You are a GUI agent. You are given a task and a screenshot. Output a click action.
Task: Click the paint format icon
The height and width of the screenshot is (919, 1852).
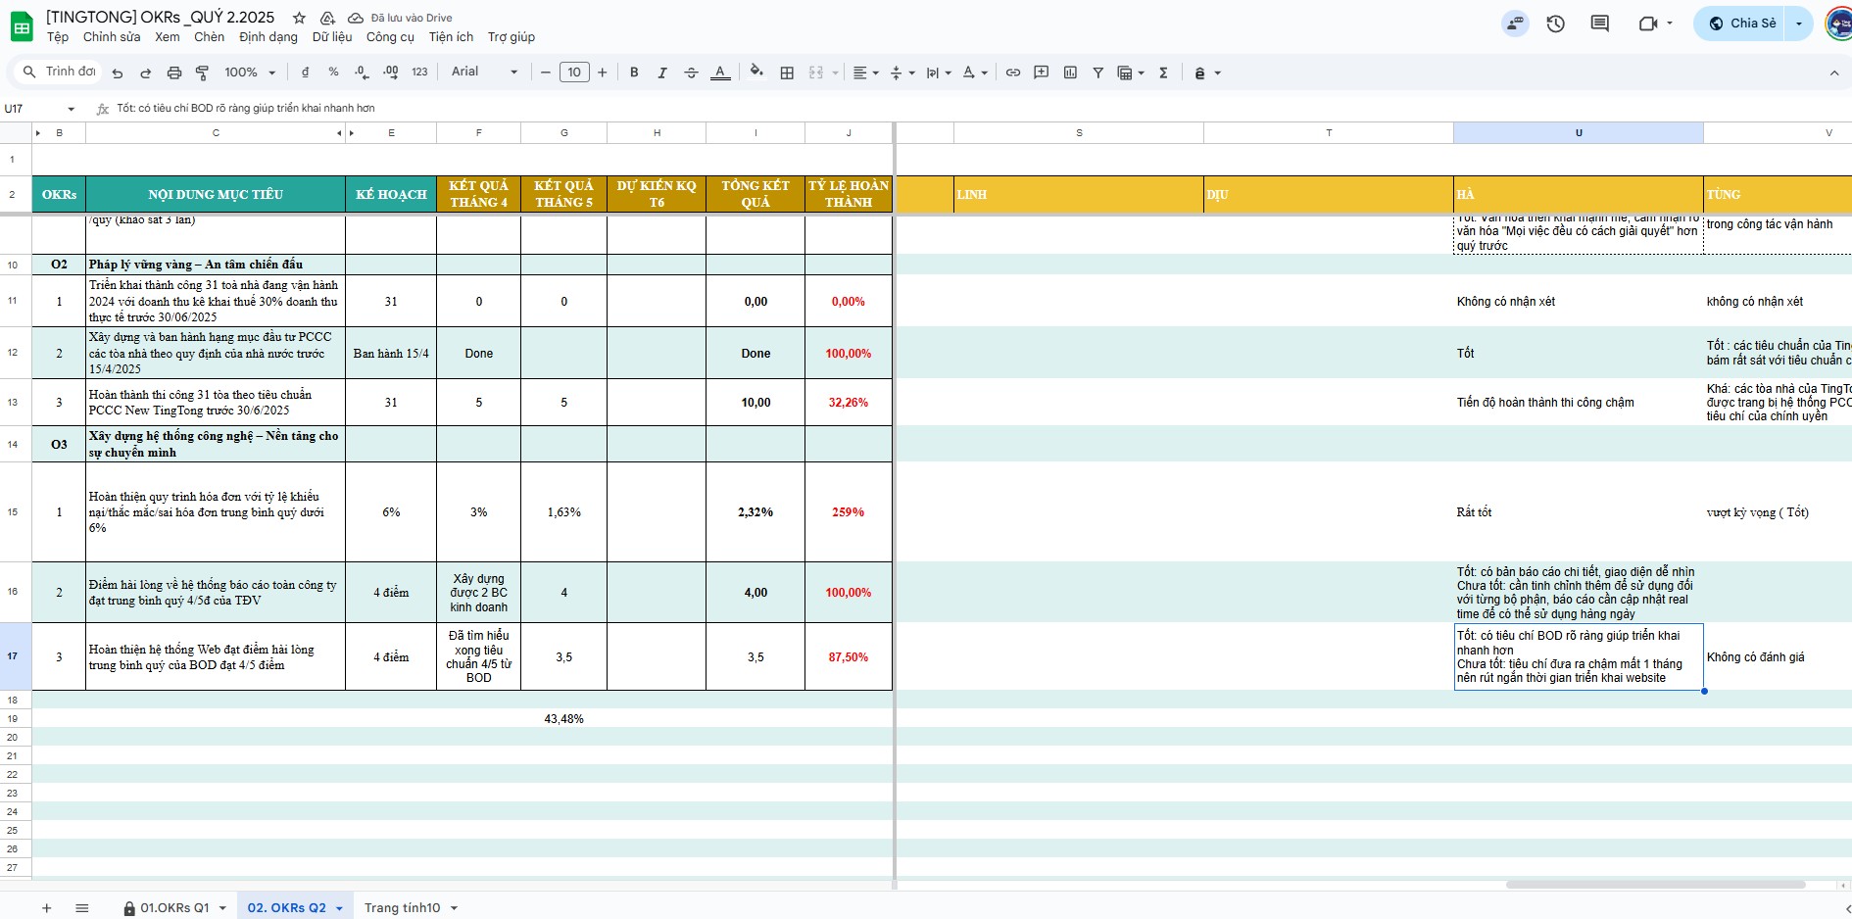coord(202,73)
